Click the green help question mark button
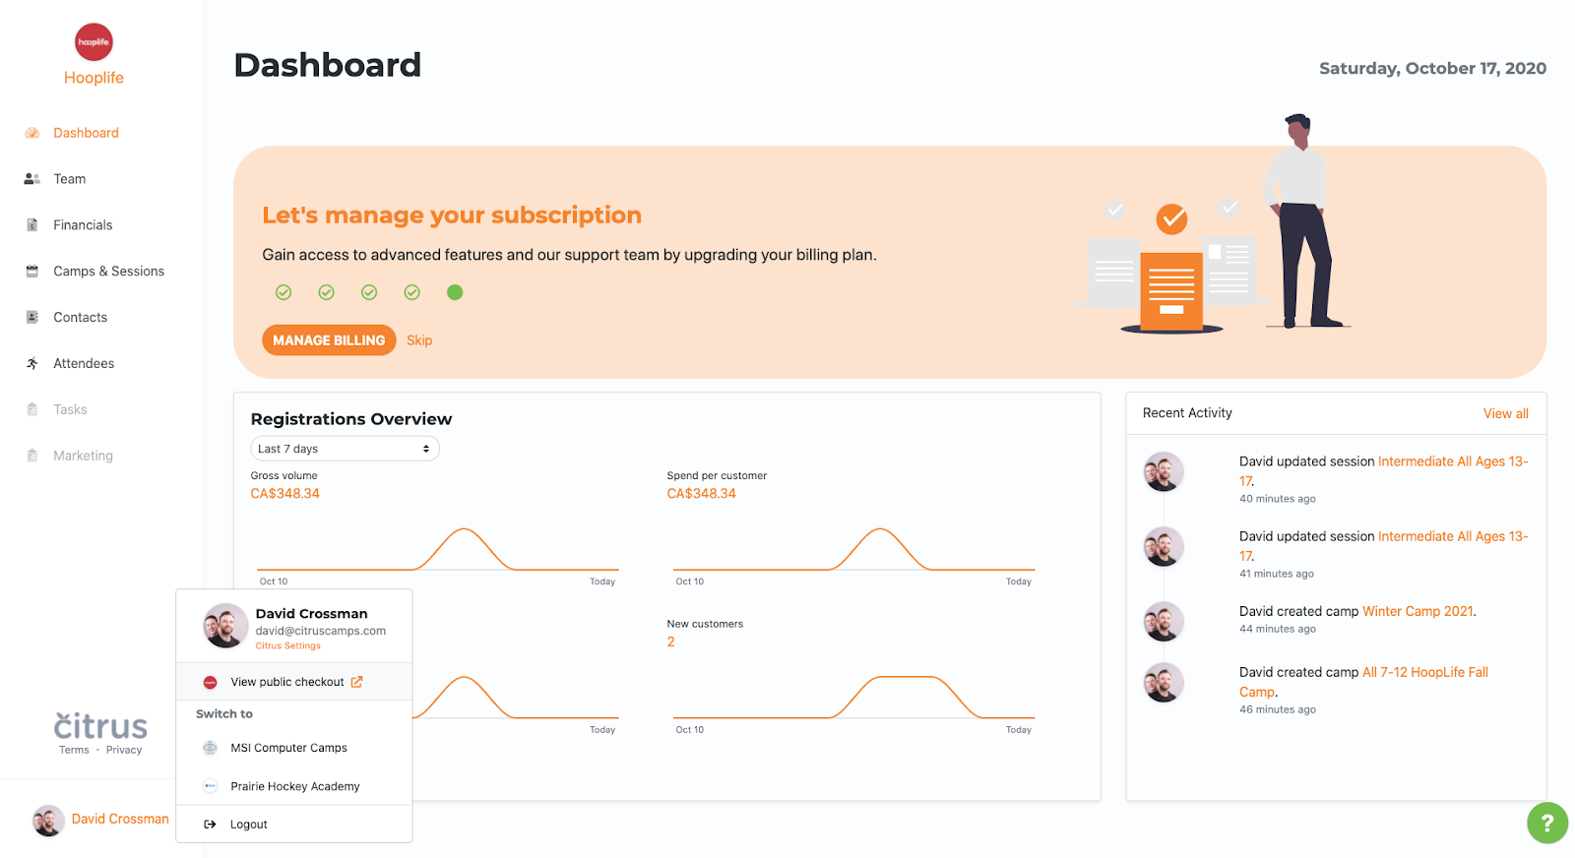 point(1546,823)
